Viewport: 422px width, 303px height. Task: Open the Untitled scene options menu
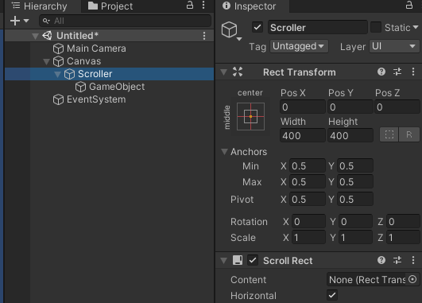click(204, 36)
